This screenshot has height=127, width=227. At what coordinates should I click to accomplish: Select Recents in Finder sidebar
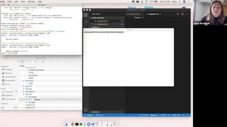pos(9,73)
